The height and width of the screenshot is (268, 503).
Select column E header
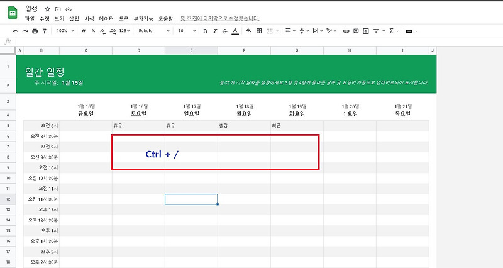click(191, 50)
